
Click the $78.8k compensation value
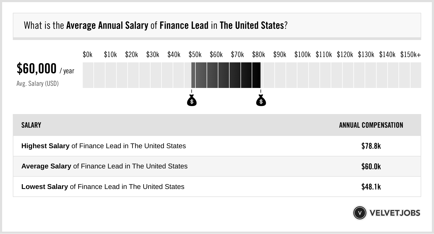click(x=371, y=146)
